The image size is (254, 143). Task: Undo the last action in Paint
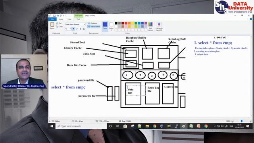pyautogui.click(x=58, y=15)
